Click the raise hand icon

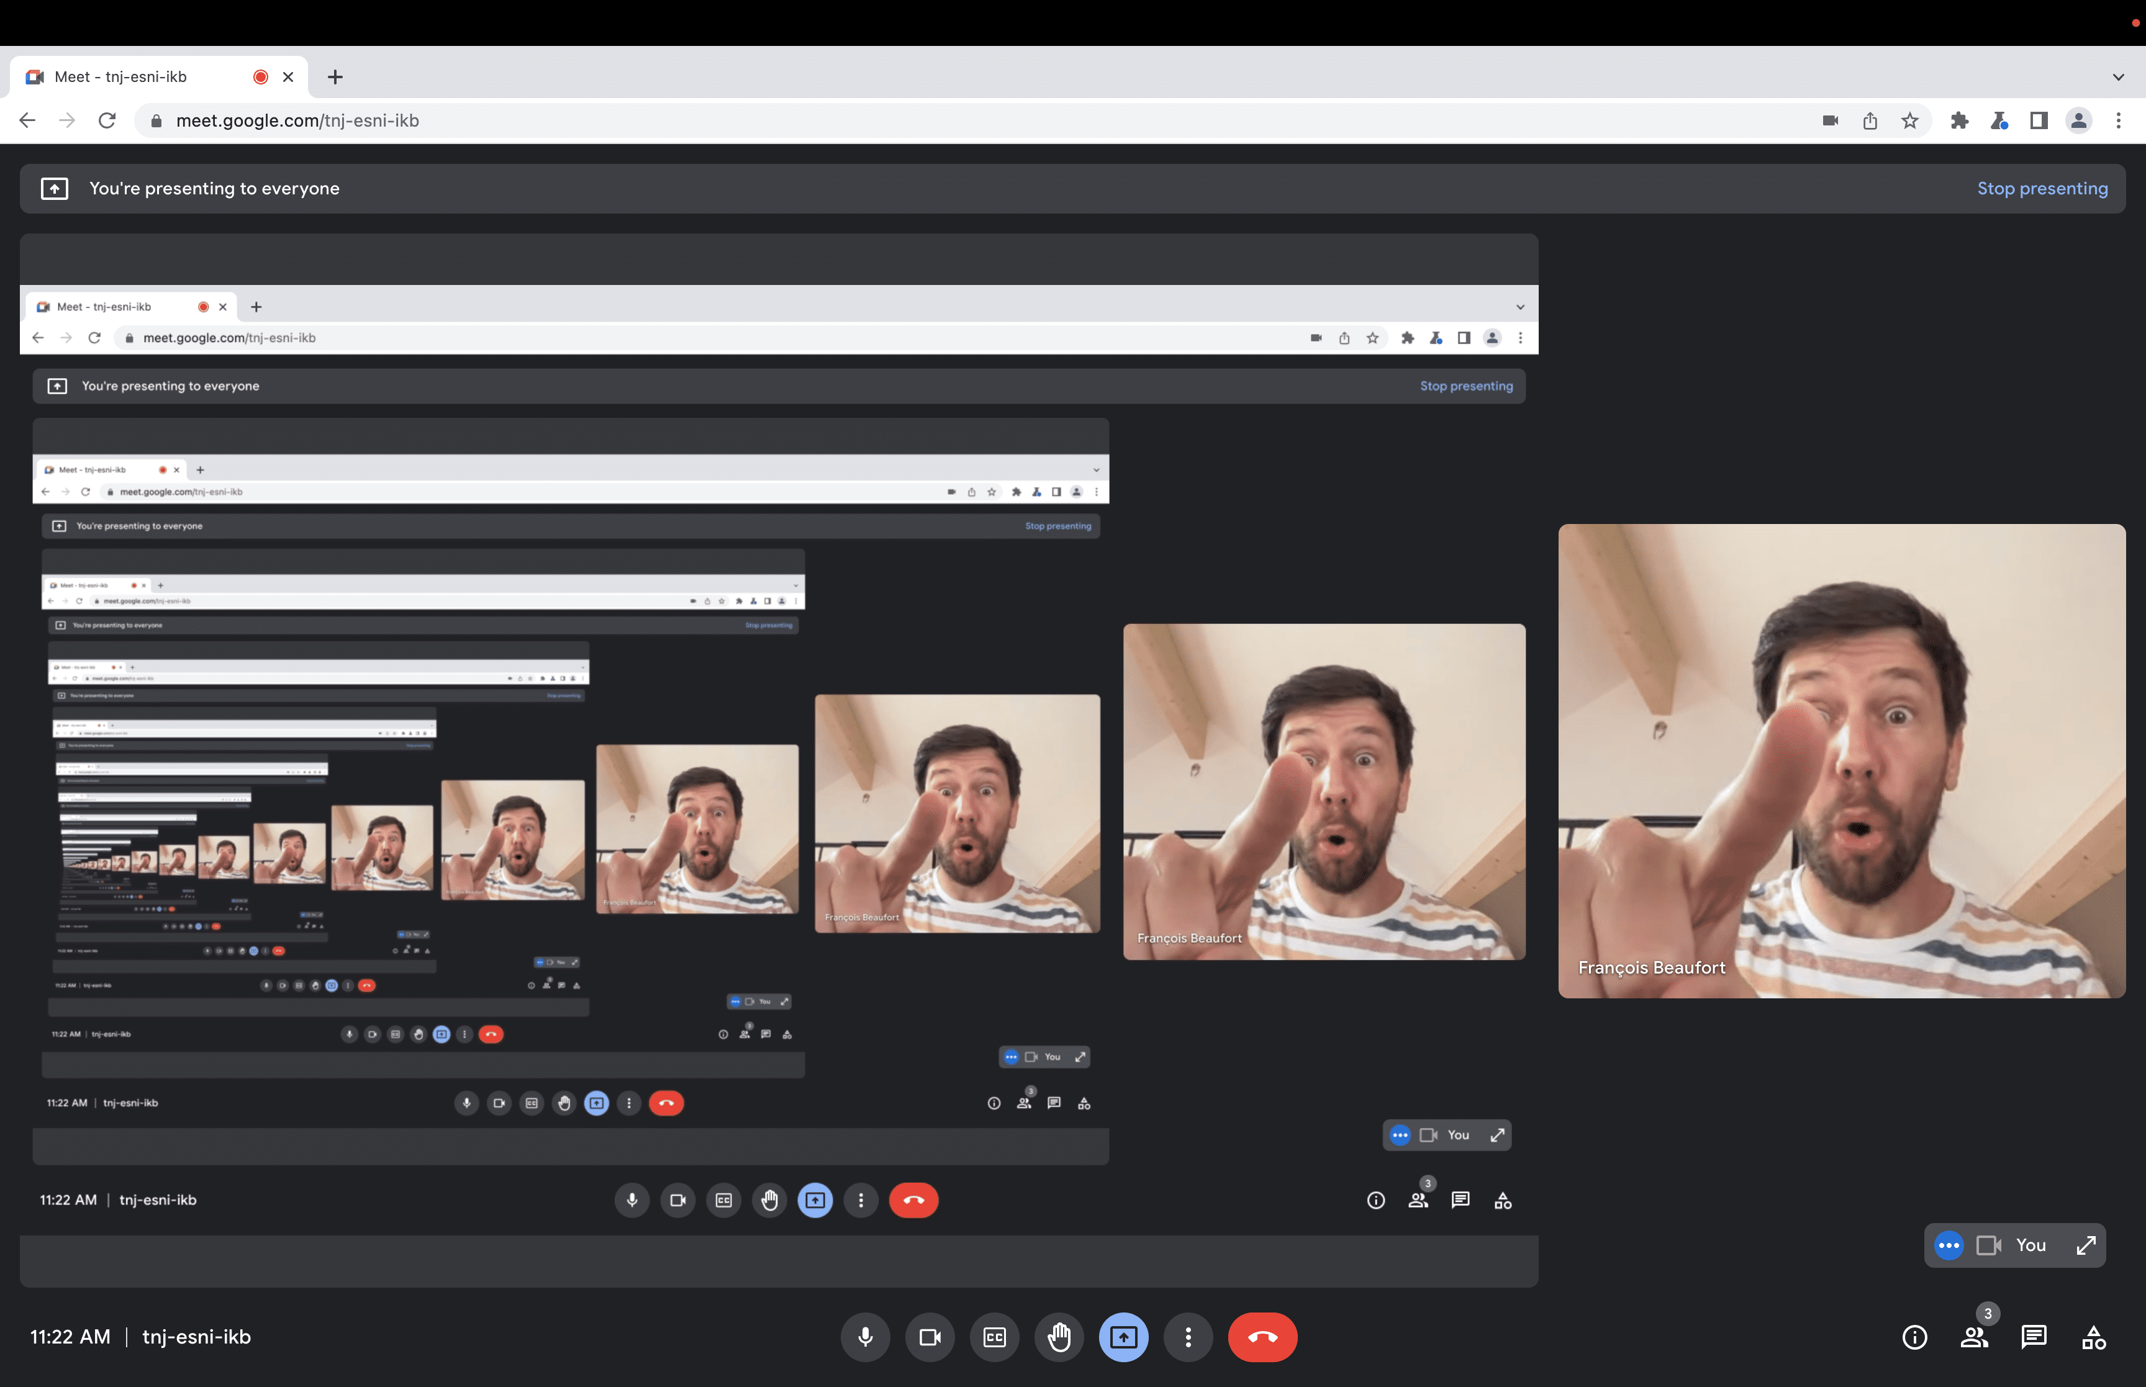point(1059,1337)
